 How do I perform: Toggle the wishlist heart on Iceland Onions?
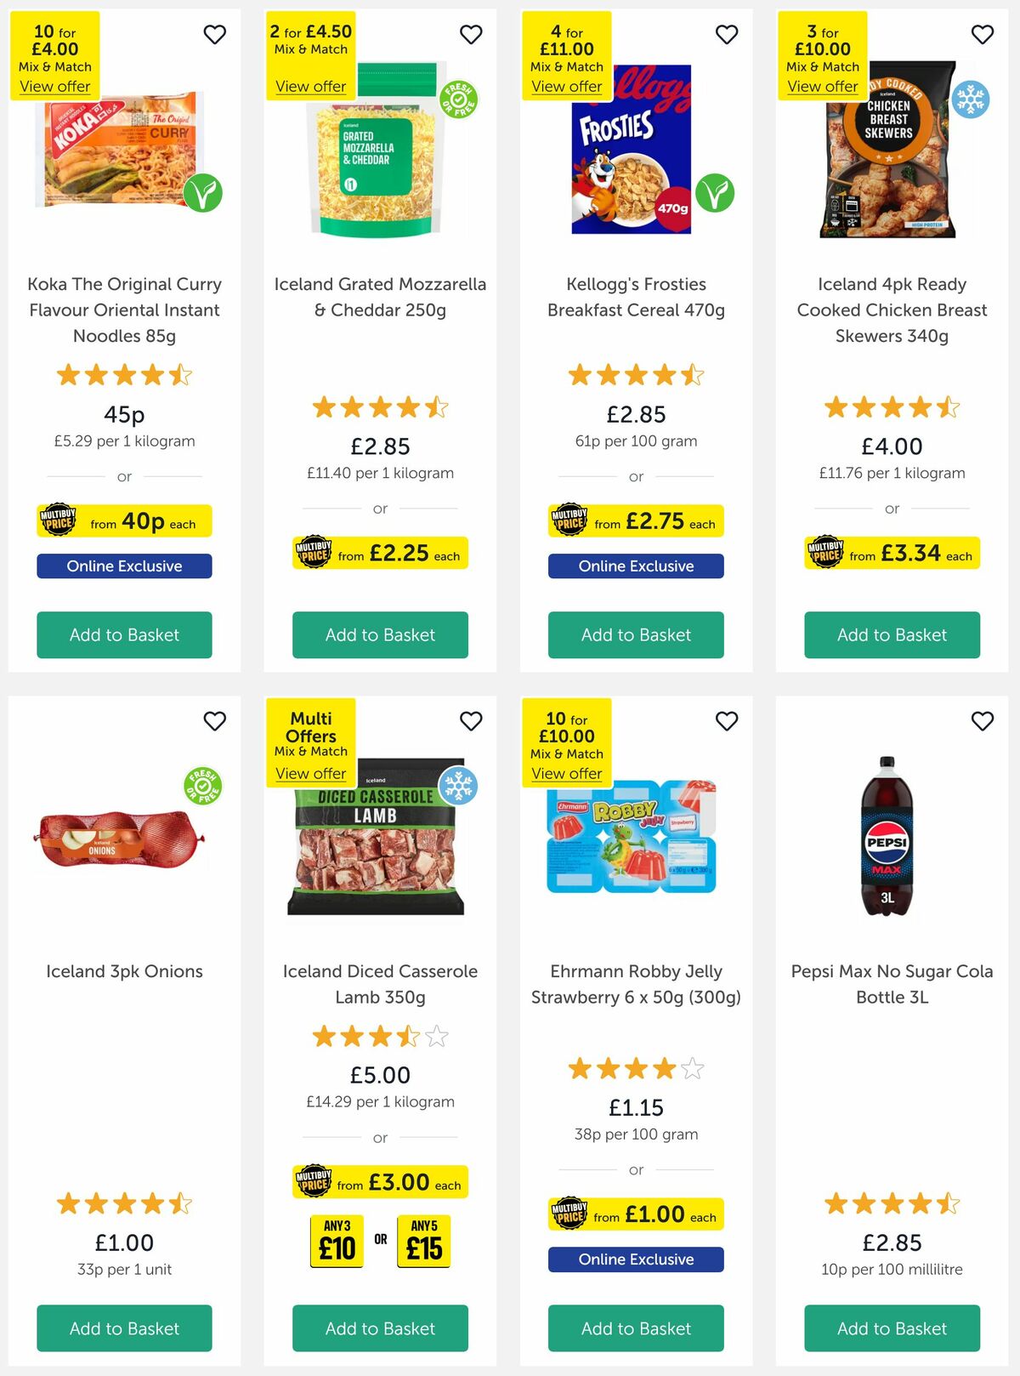point(214,720)
